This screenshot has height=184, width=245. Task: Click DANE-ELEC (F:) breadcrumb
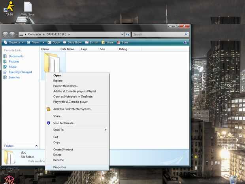56,34
